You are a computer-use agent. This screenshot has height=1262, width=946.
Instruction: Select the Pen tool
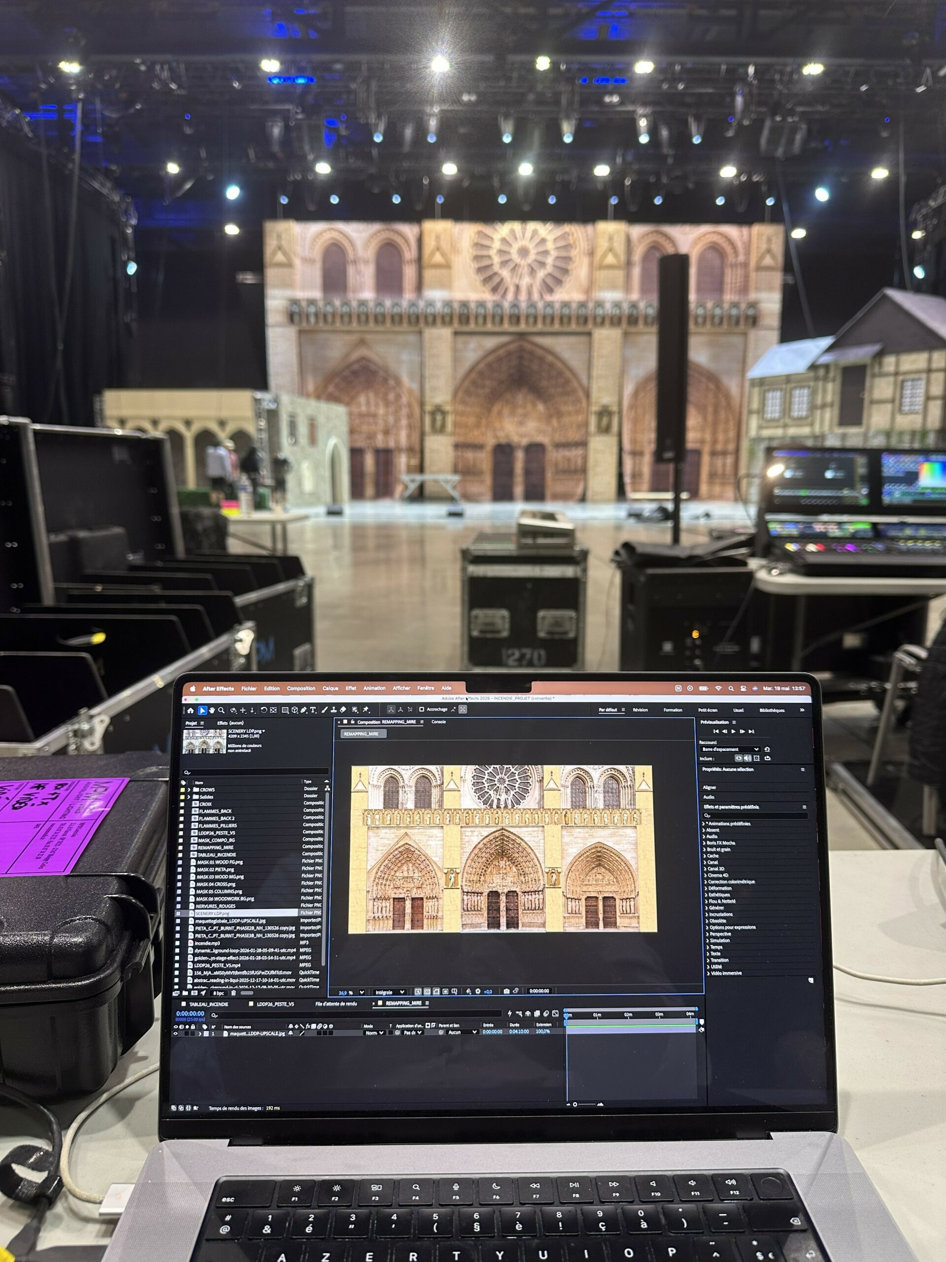tap(304, 710)
